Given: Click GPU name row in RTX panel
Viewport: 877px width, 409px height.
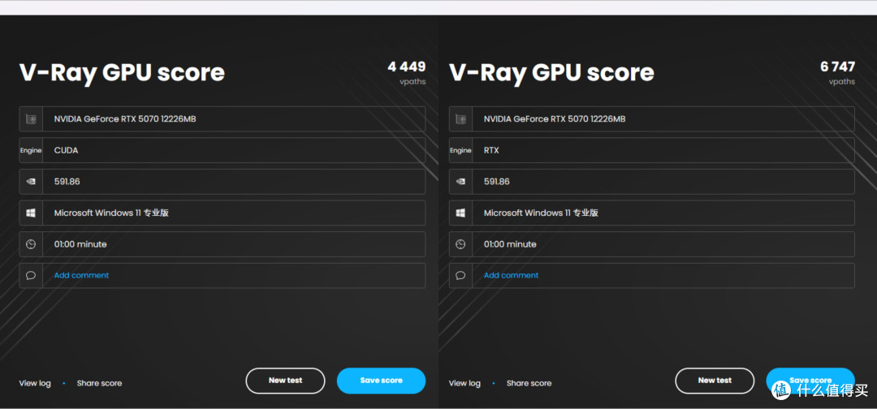Looking at the screenshot, I should [x=651, y=119].
